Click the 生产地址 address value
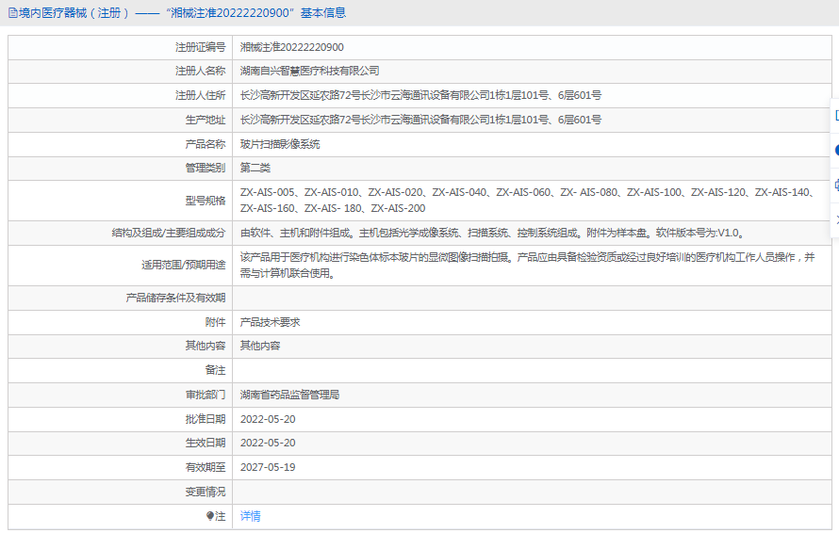The height and width of the screenshot is (533, 839). point(420,120)
